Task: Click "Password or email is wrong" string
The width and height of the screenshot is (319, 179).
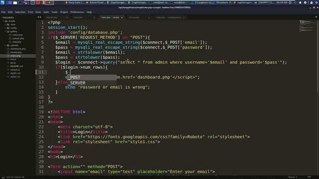Action: (x=113, y=87)
